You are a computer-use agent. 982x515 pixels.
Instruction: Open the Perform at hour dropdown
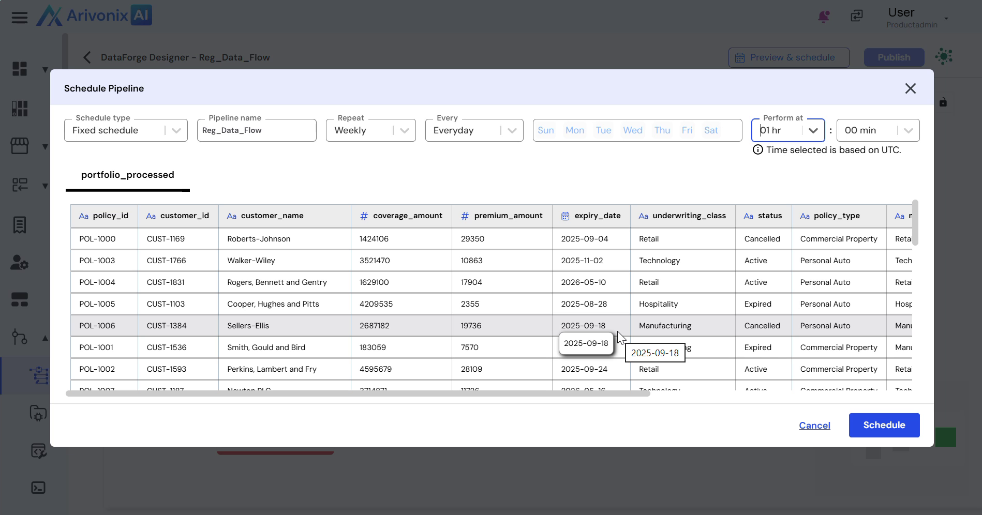[787, 130]
